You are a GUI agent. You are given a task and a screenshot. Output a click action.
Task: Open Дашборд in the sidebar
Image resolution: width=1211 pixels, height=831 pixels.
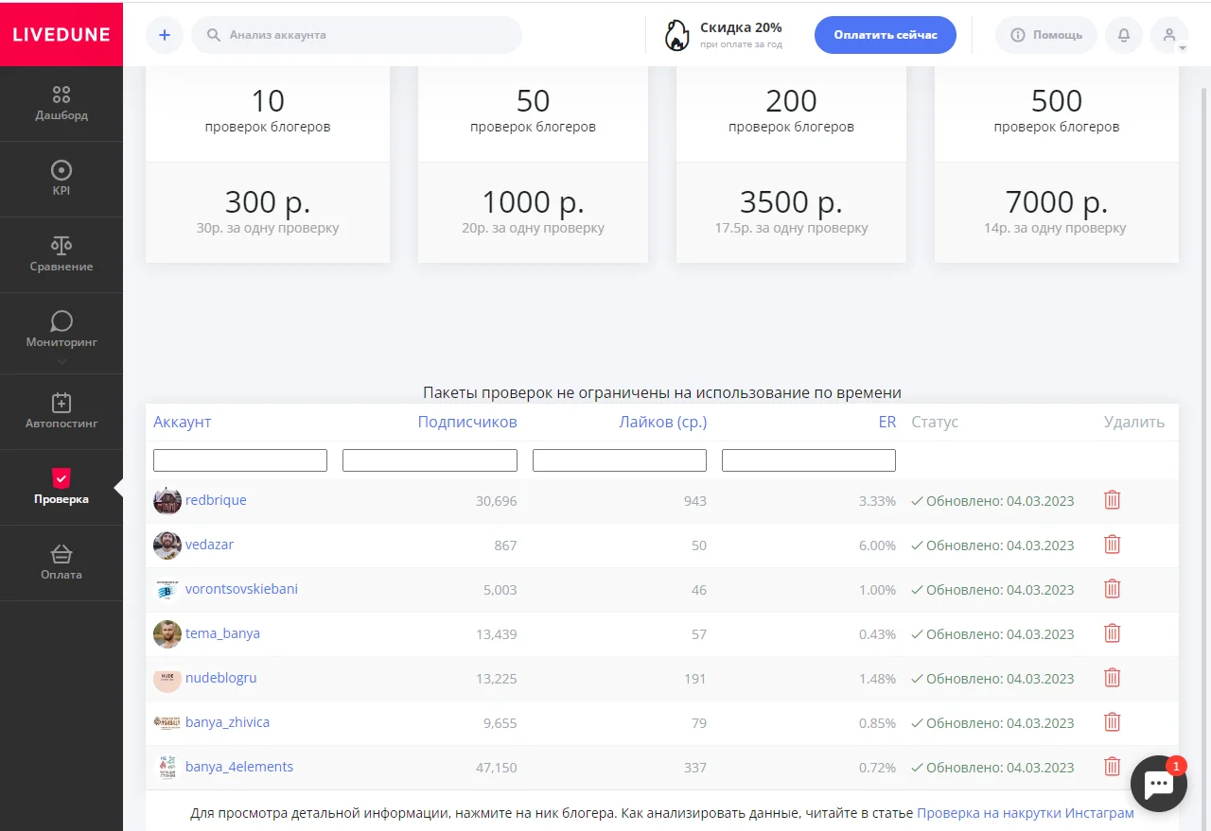(x=61, y=103)
